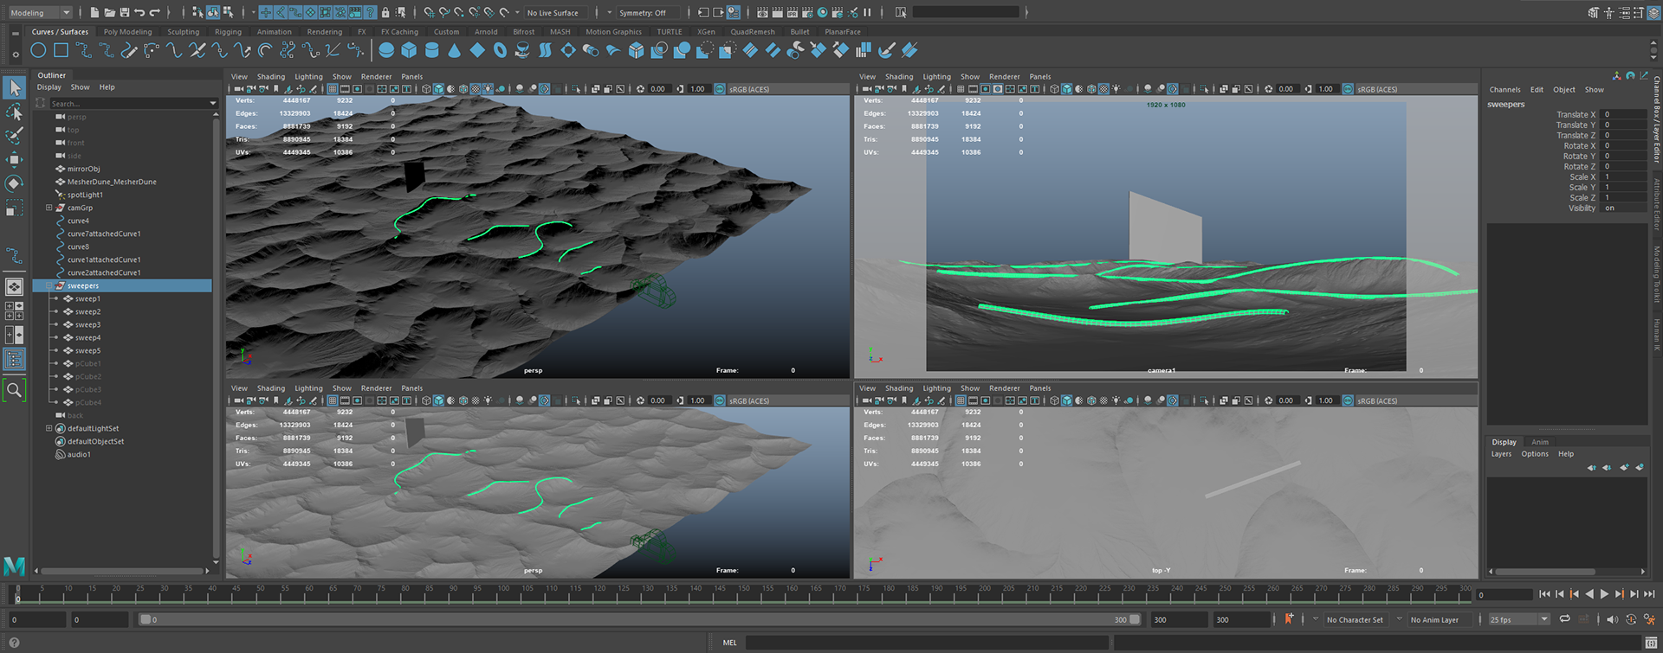Click the Save scene icon

(124, 13)
